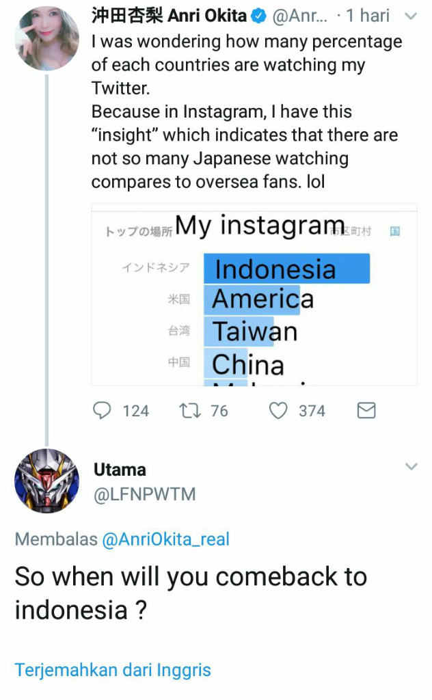Click the 374 likes count

(312, 410)
